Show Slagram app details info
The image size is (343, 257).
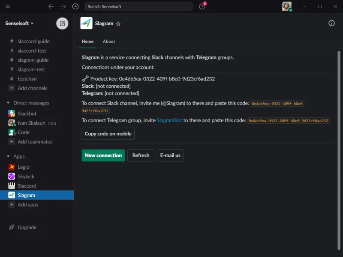pos(331,23)
